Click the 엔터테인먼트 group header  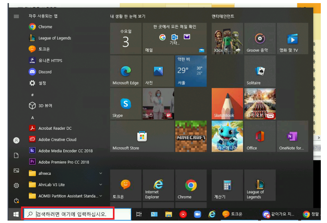coord(223,16)
